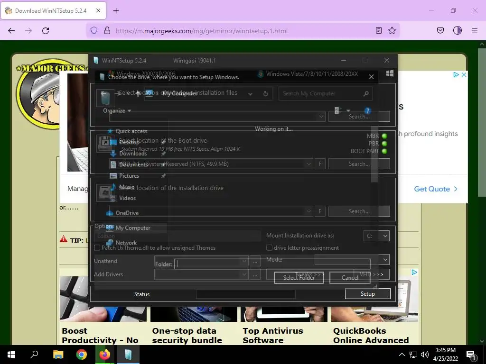
Task: Close the ad with the X icon
Action: [x=464, y=74]
